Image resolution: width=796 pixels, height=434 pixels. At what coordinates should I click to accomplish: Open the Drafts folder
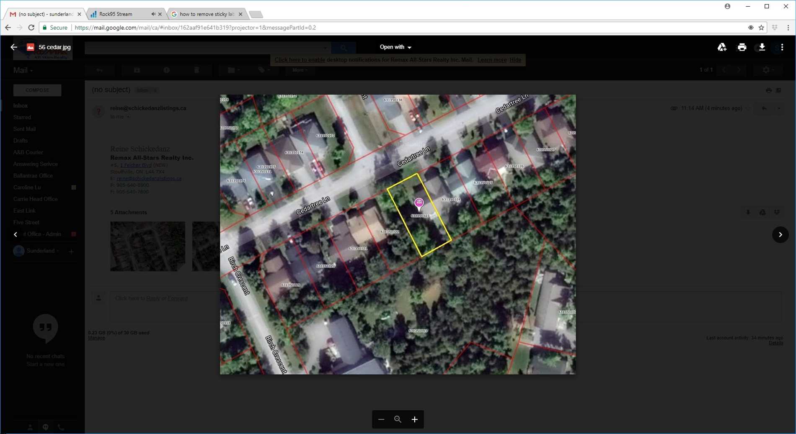pyautogui.click(x=20, y=141)
